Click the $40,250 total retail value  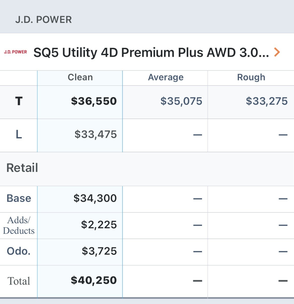tap(94, 281)
